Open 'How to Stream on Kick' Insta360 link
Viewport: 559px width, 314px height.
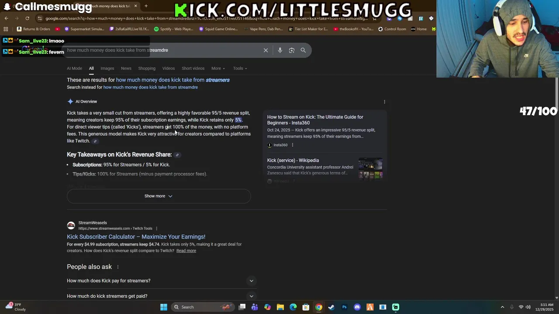[315, 120]
